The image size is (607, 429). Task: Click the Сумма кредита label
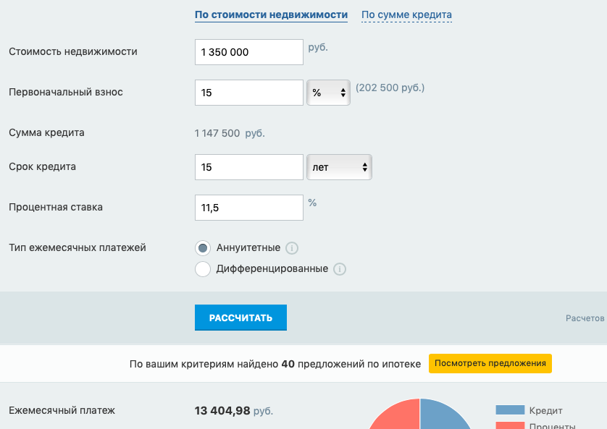point(46,132)
